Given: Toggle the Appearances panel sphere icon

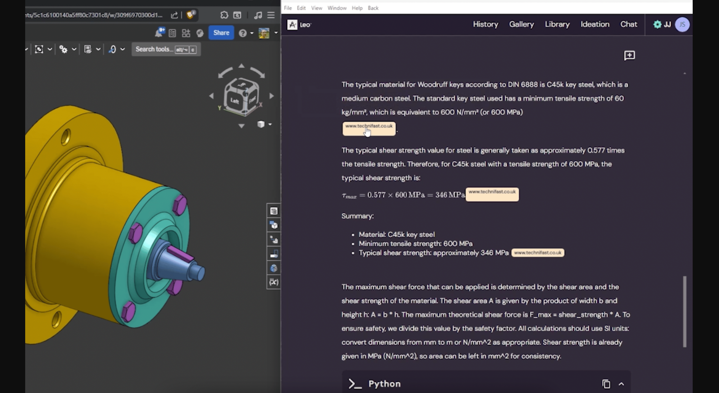Looking at the screenshot, I should point(274,268).
